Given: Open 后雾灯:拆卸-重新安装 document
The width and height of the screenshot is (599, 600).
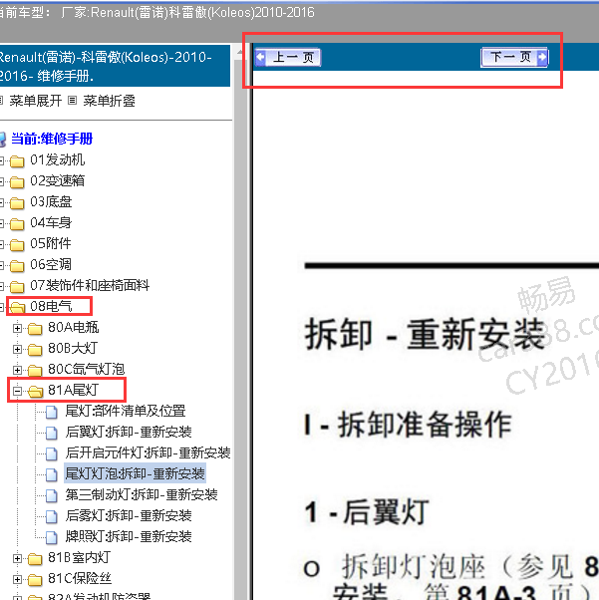Looking at the screenshot, I should 129,516.
